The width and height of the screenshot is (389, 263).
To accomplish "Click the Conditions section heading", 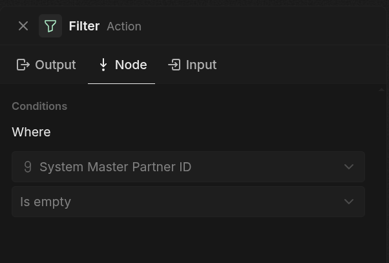I will click(39, 106).
